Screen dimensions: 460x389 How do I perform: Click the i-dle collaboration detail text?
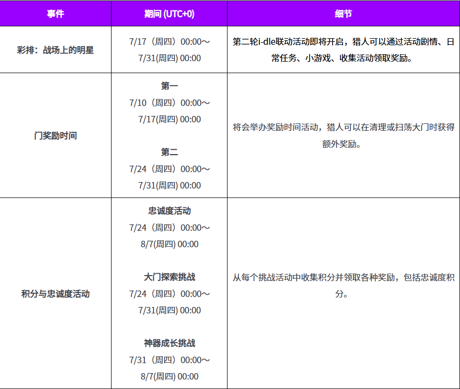coord(343,50)
